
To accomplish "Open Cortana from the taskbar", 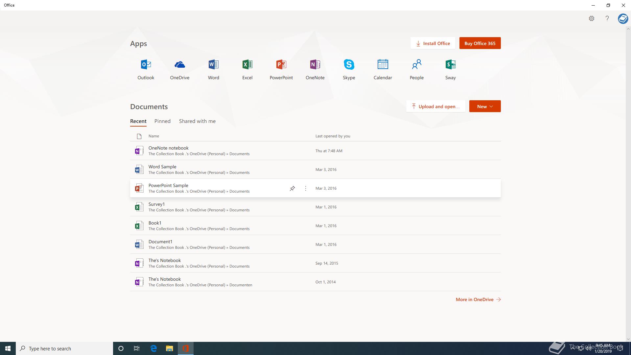I will (x=121, y=348).
